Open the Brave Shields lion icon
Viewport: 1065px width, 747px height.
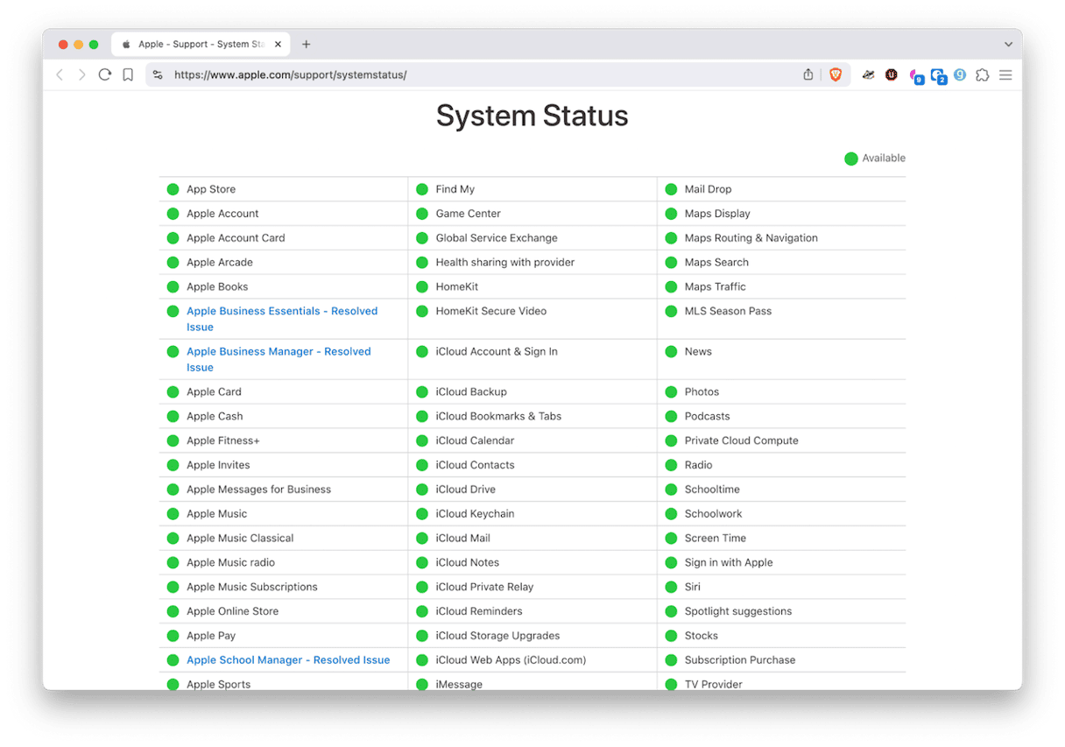[835, 75]
